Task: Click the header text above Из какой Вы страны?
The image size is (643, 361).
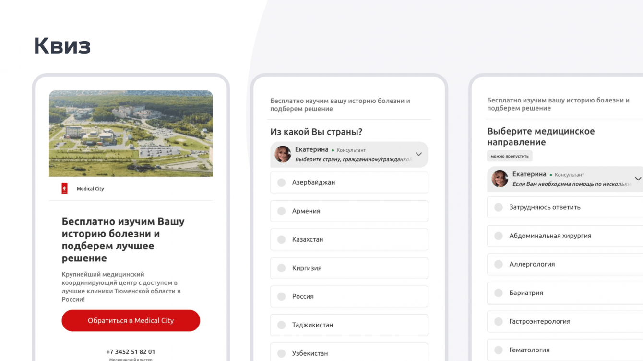Action: tap(340, 105)
